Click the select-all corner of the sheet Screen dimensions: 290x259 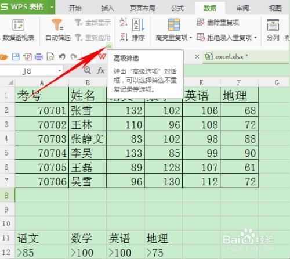point(11,83)
